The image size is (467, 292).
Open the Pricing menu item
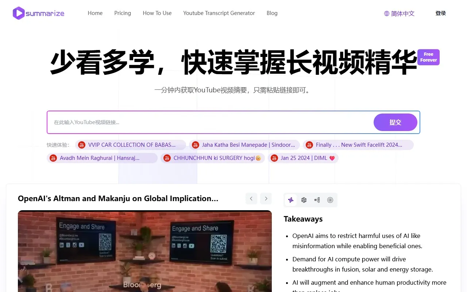coord(123,13)
